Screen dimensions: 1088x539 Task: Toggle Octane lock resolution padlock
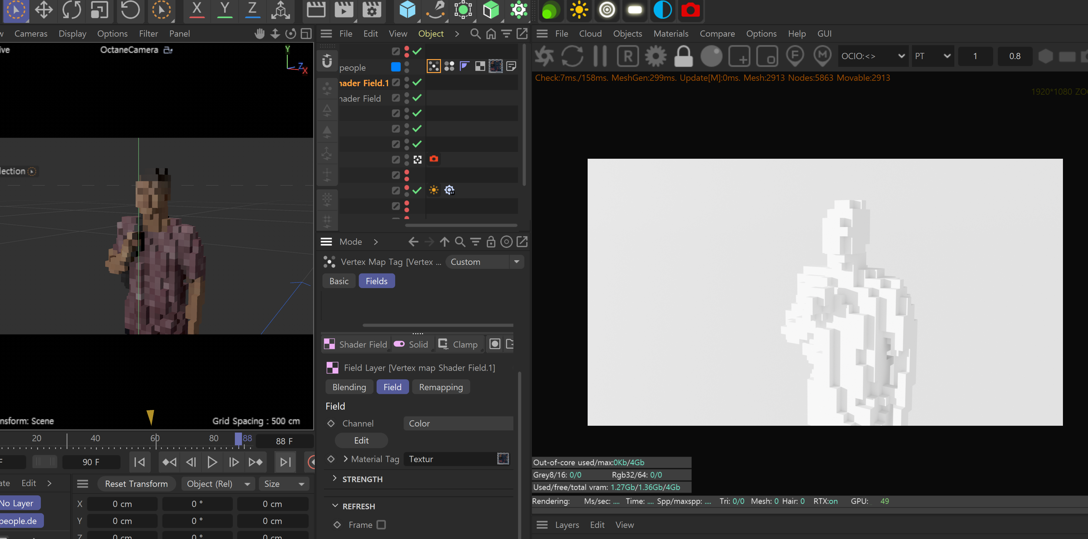tap(683, 56)
